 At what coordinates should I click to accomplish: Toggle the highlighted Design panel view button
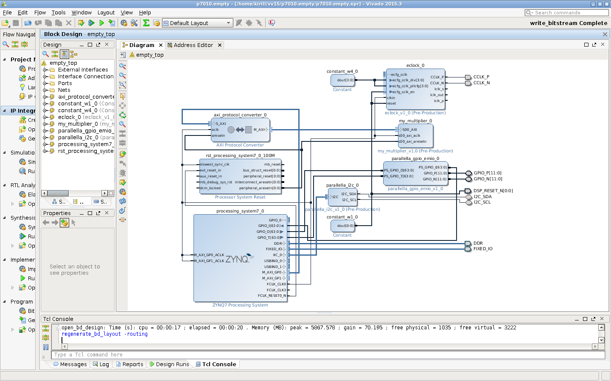click(64, 54)
